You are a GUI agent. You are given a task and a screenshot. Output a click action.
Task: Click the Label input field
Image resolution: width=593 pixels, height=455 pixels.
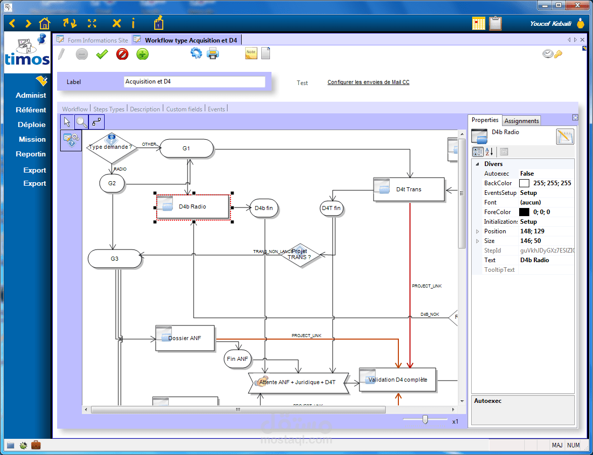click(195, 82)
